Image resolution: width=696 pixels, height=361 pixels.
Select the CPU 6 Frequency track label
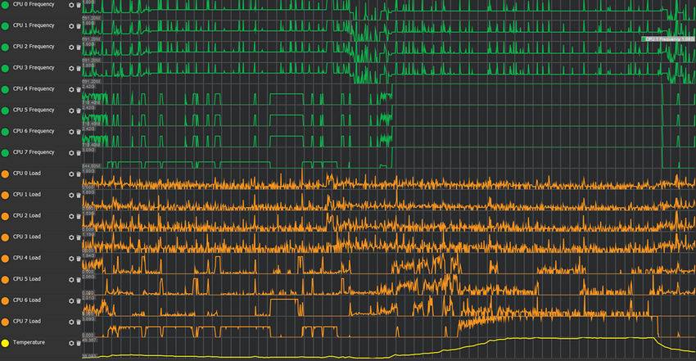point(33,131)
